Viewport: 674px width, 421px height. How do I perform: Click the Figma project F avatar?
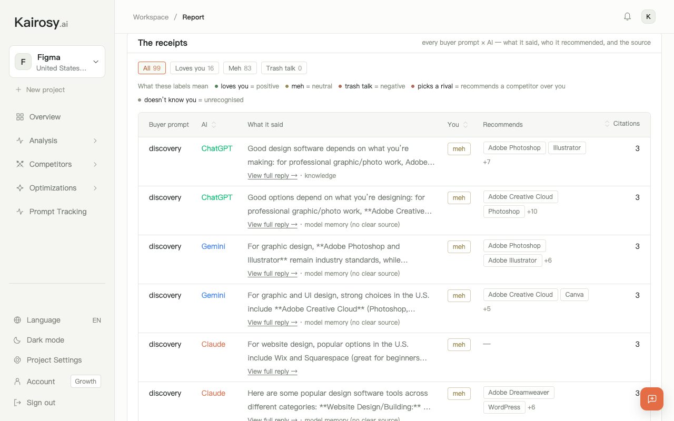click(23, 62)
